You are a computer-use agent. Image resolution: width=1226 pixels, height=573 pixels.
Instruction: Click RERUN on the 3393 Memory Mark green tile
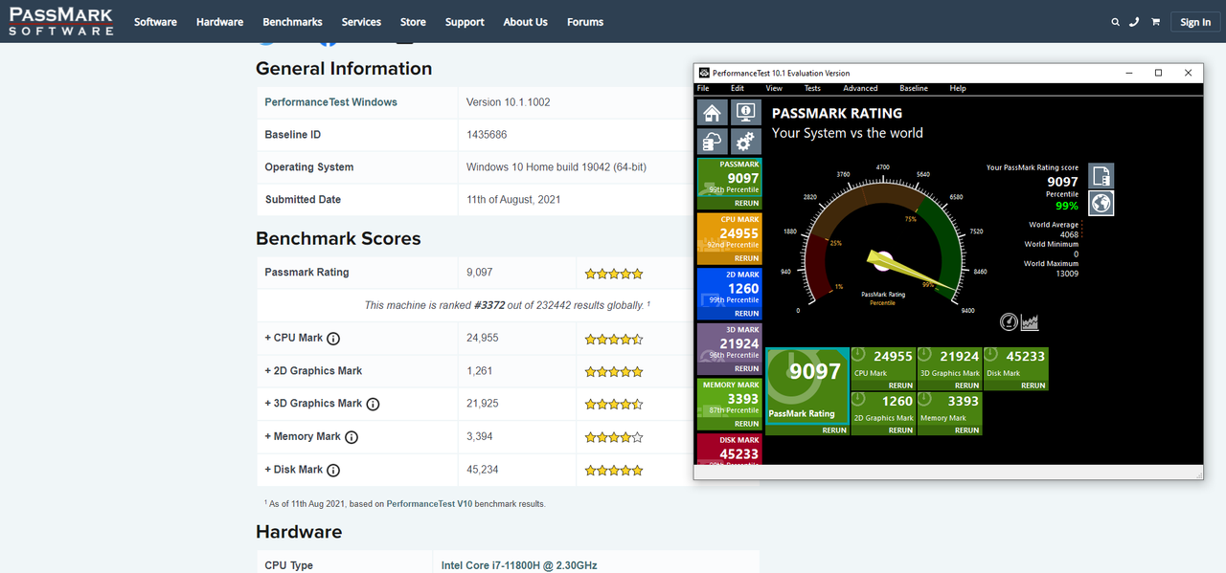[966, 430]
